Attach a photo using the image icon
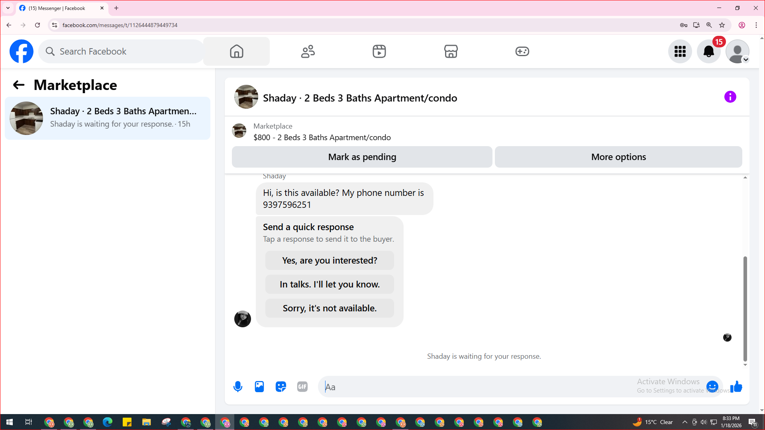 click(259, 387)
